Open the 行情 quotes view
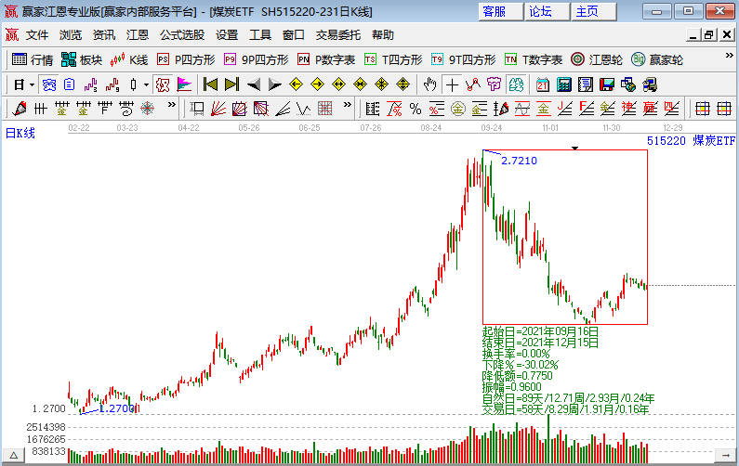This screenshot has height=466, width=739. 32,59
